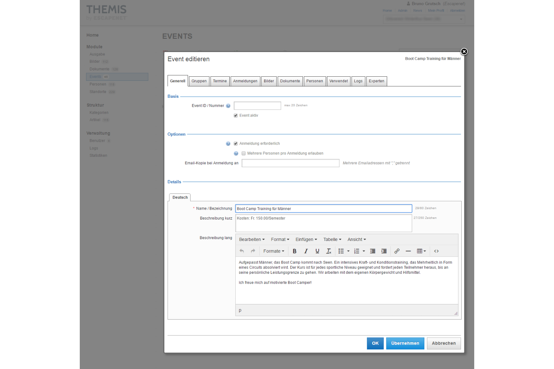Click the increase indent icon
Image resolution: width=554 pixels, height=369 pixels.
(384, 251)
